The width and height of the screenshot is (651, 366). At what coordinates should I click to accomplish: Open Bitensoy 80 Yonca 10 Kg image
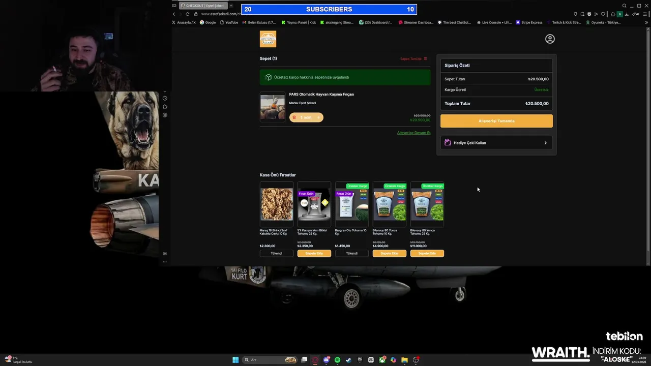[389, 204]
